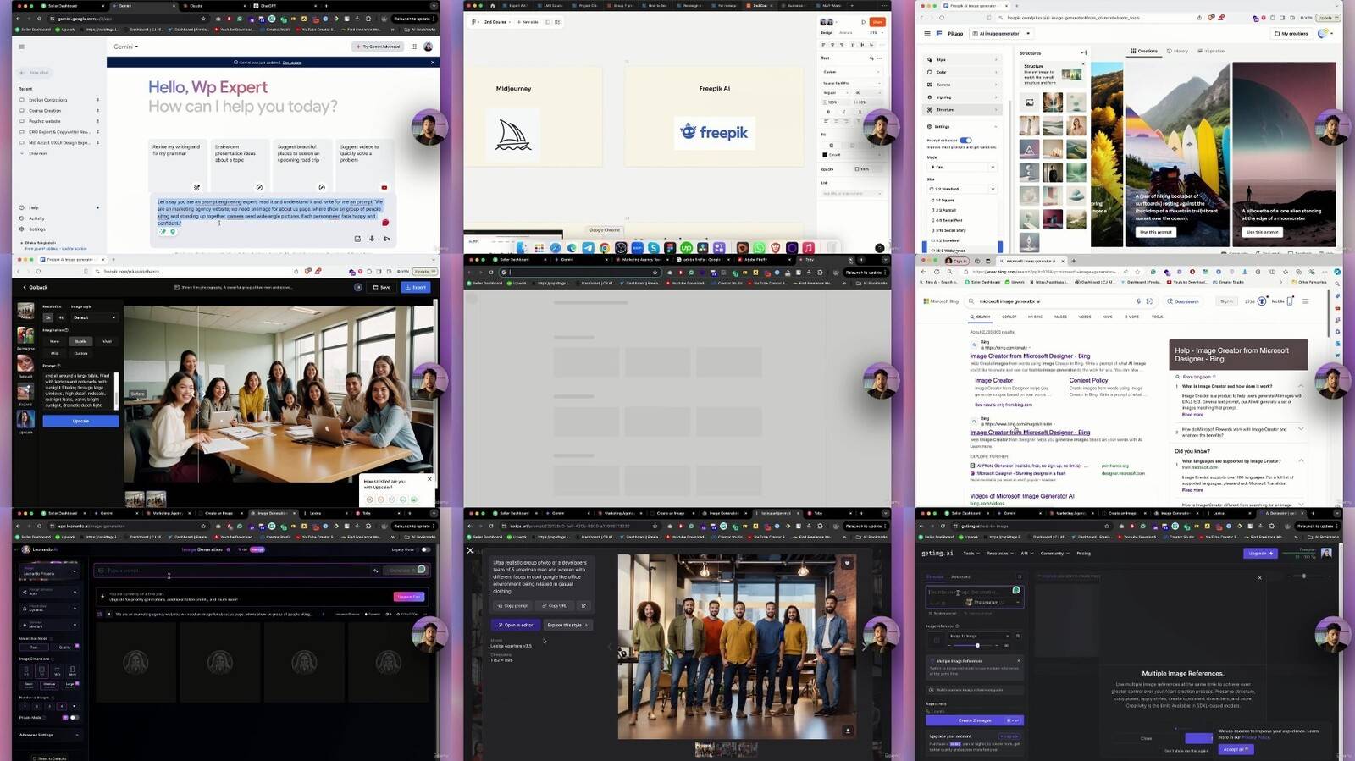The height and width of the screenshot is (761, 1355).
Task: Open the Size dropdown in Pikaso
Action: point(962,189)
